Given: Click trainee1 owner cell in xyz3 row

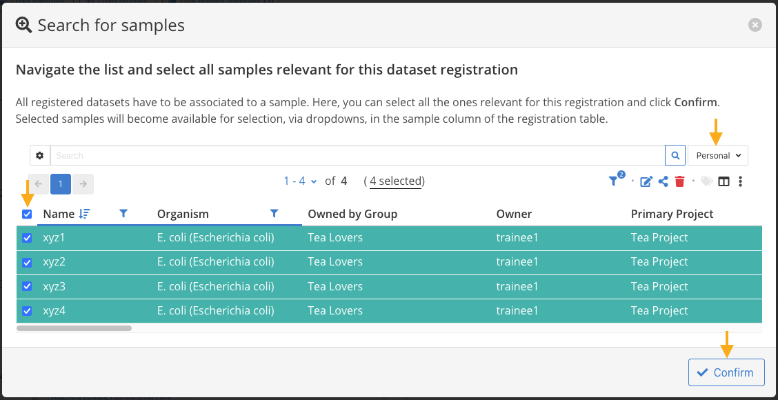Looking at the screenshot, I should tap(517, 286).
